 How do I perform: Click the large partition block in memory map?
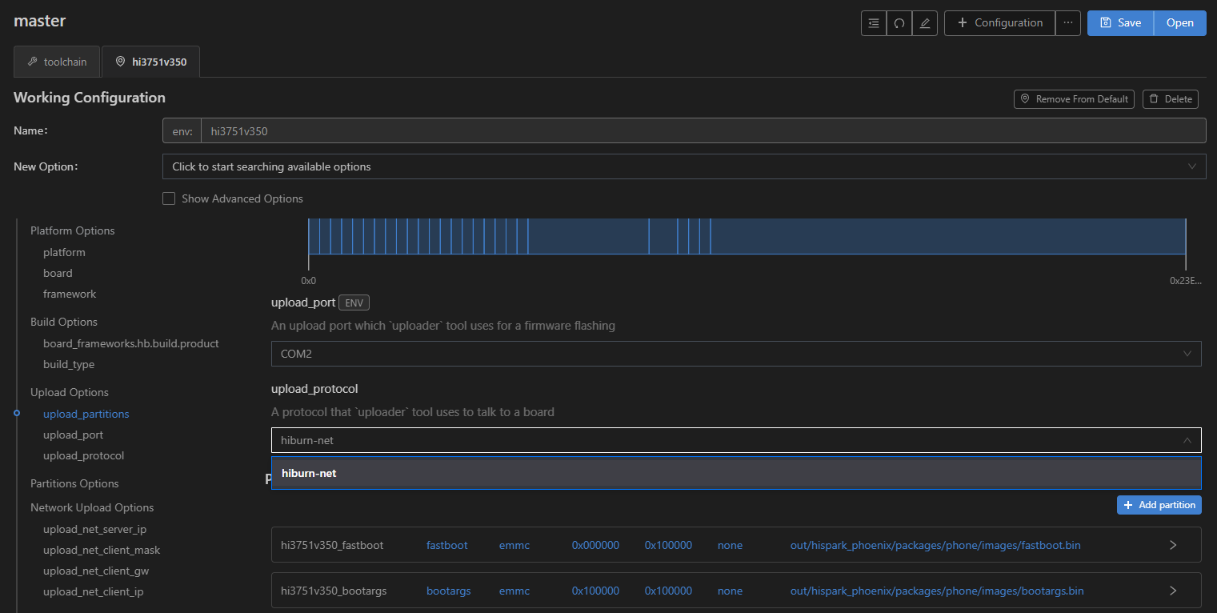click(947, 236)
